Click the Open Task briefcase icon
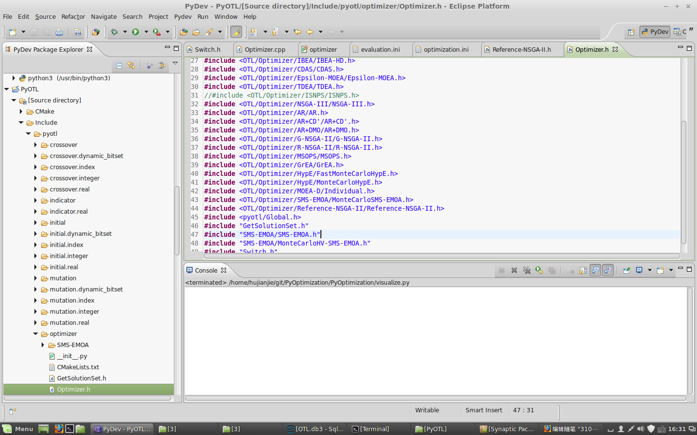This screenshot has height=435, width=697. click(x=196, y=32)
